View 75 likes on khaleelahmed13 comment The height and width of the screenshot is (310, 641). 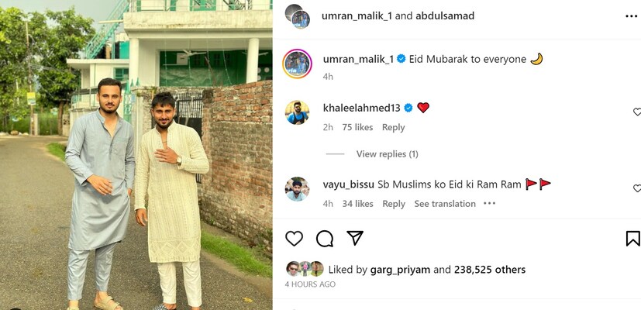tap(357, 127)
